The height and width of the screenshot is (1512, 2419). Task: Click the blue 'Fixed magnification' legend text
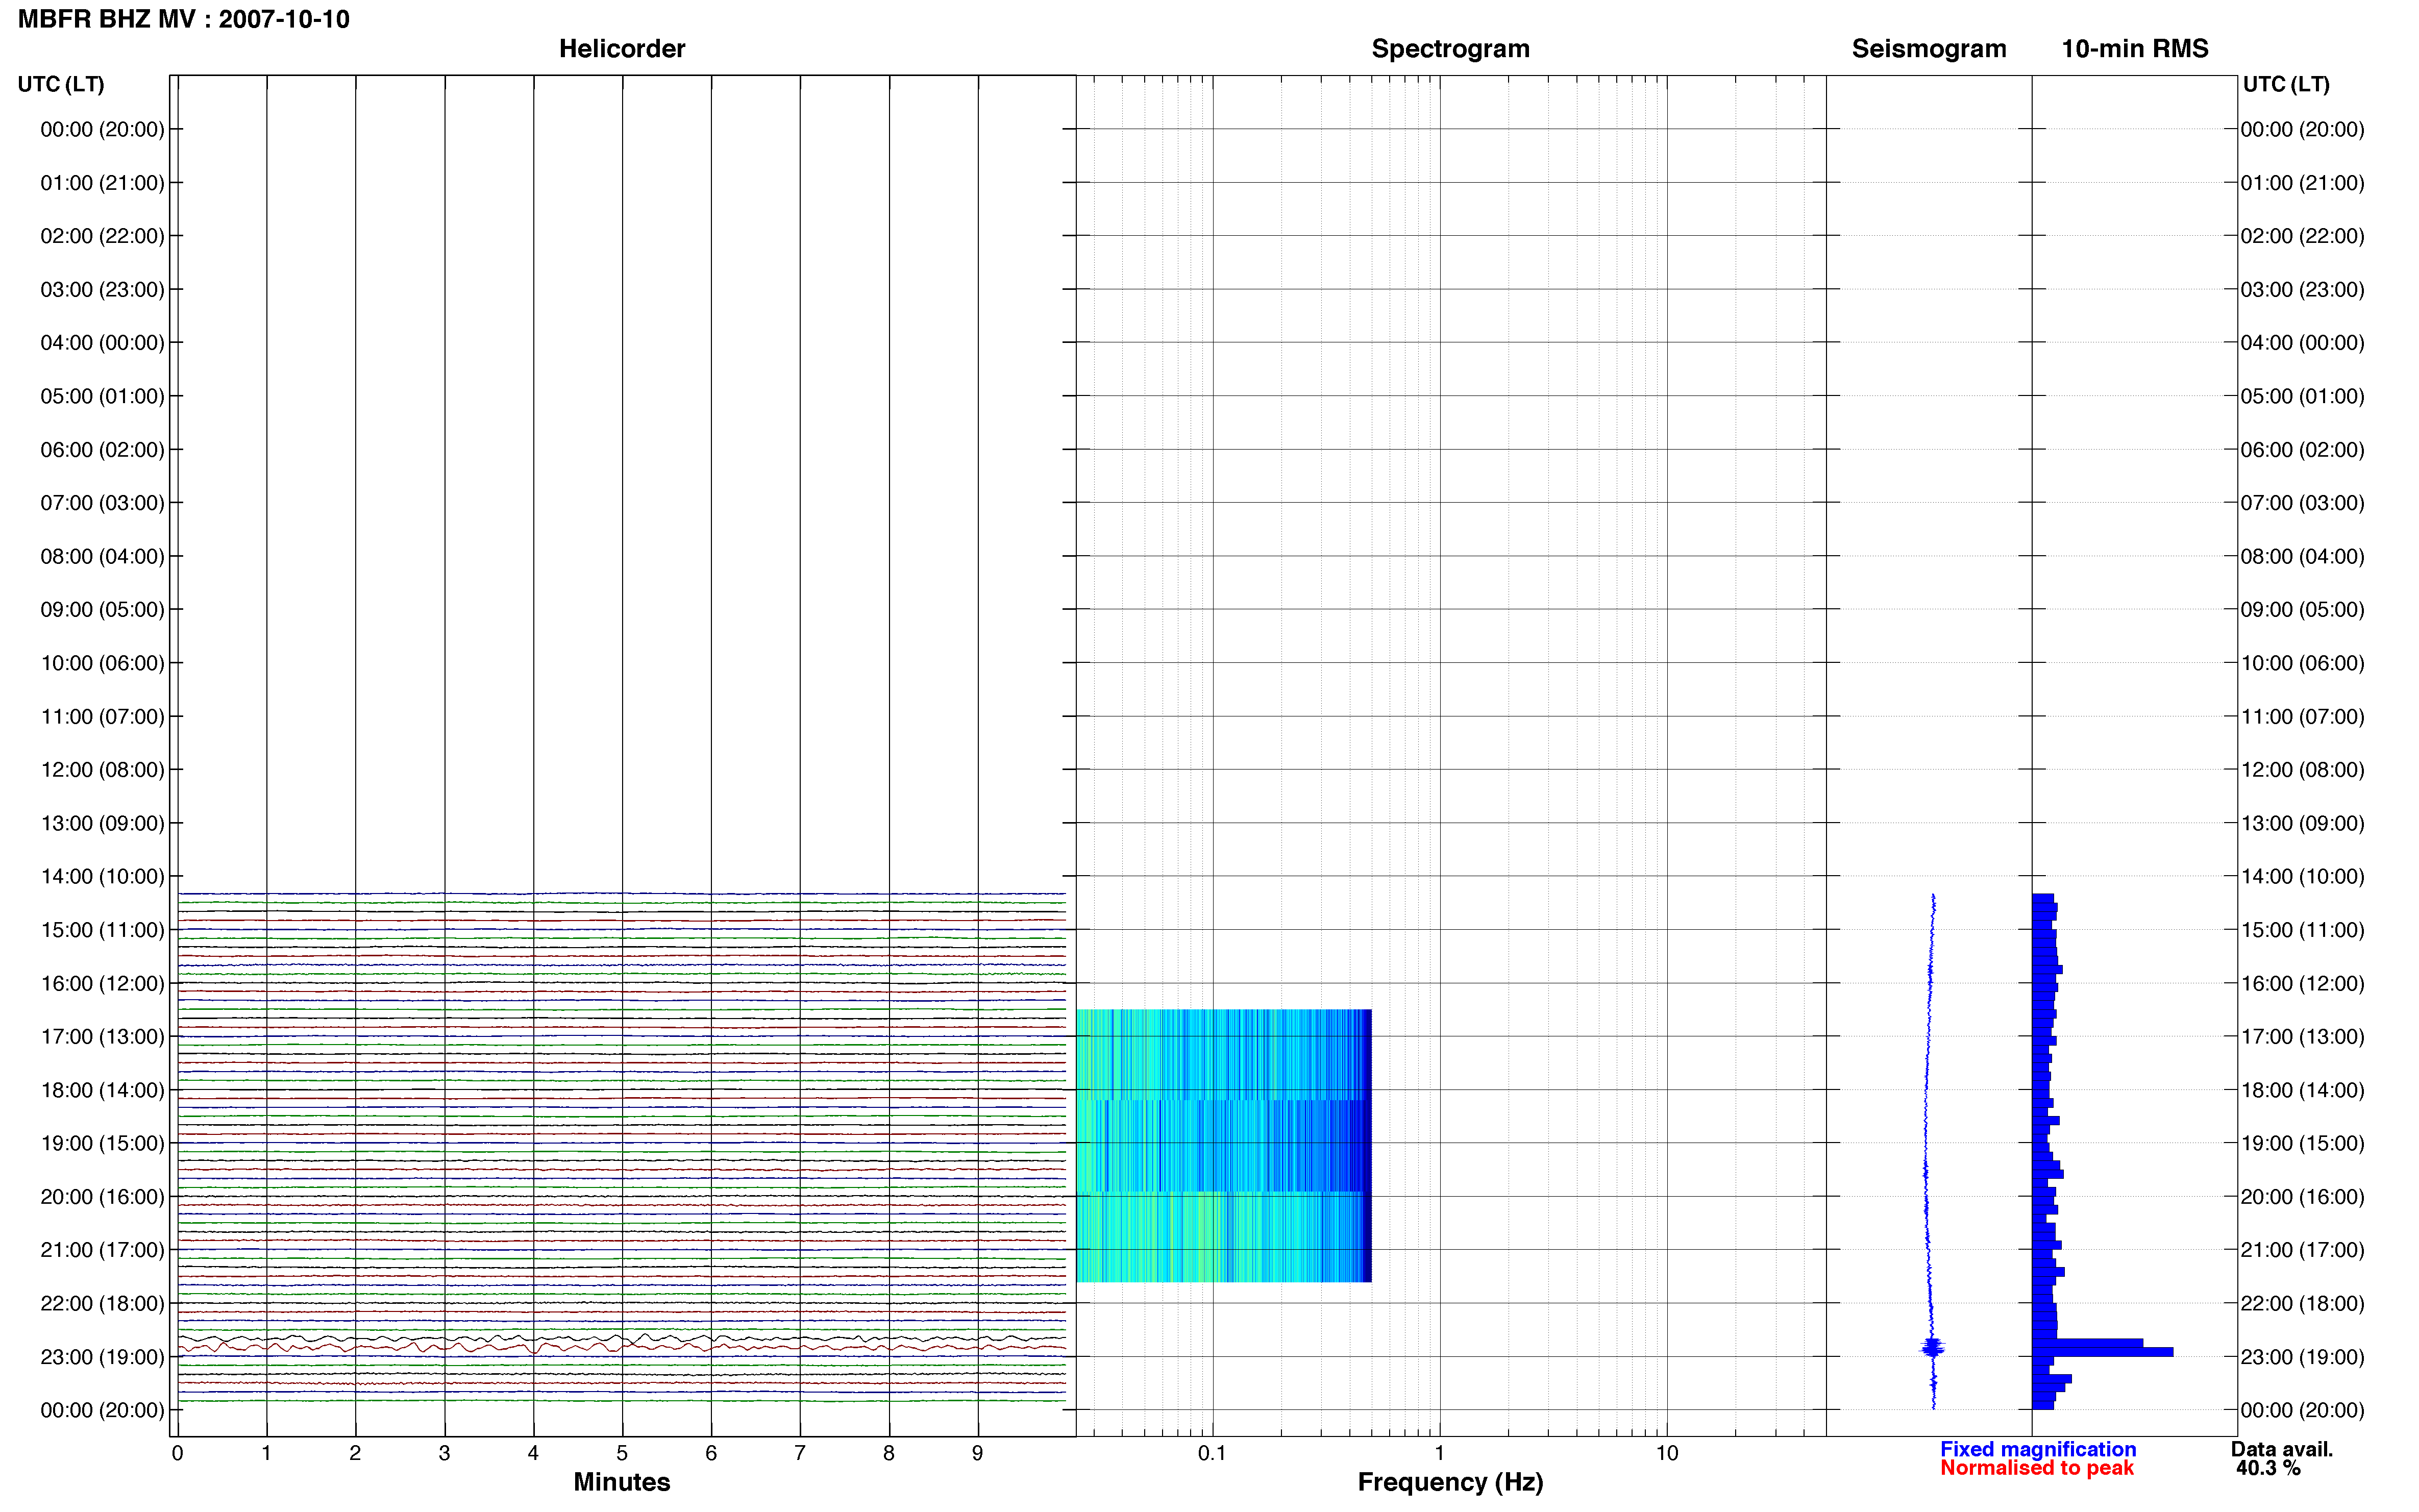2038,1449
